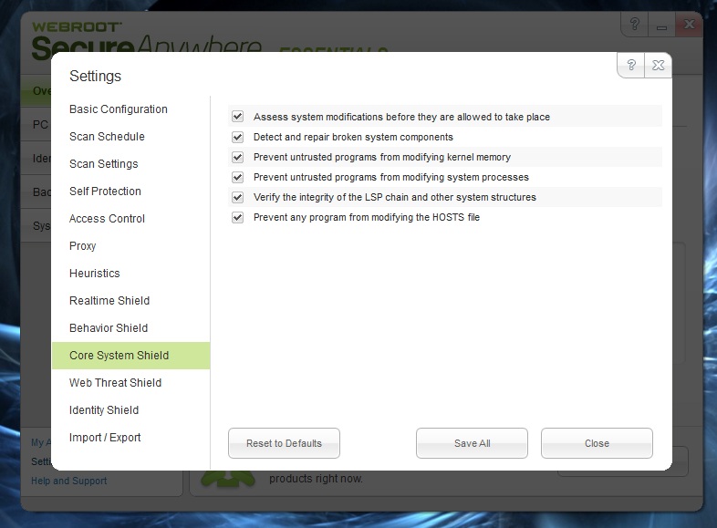717x528 pixels.
Task: Click Help and Support link in main window
Action: pos(69,481)
